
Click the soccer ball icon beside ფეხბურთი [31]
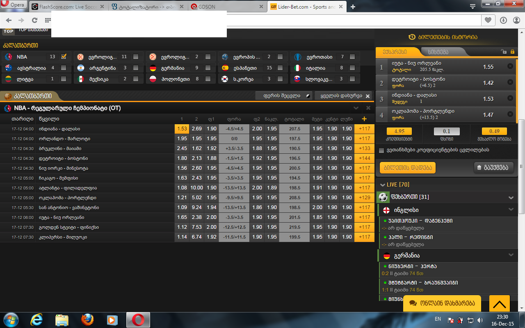pyautogui.click(x=383, y=197)
